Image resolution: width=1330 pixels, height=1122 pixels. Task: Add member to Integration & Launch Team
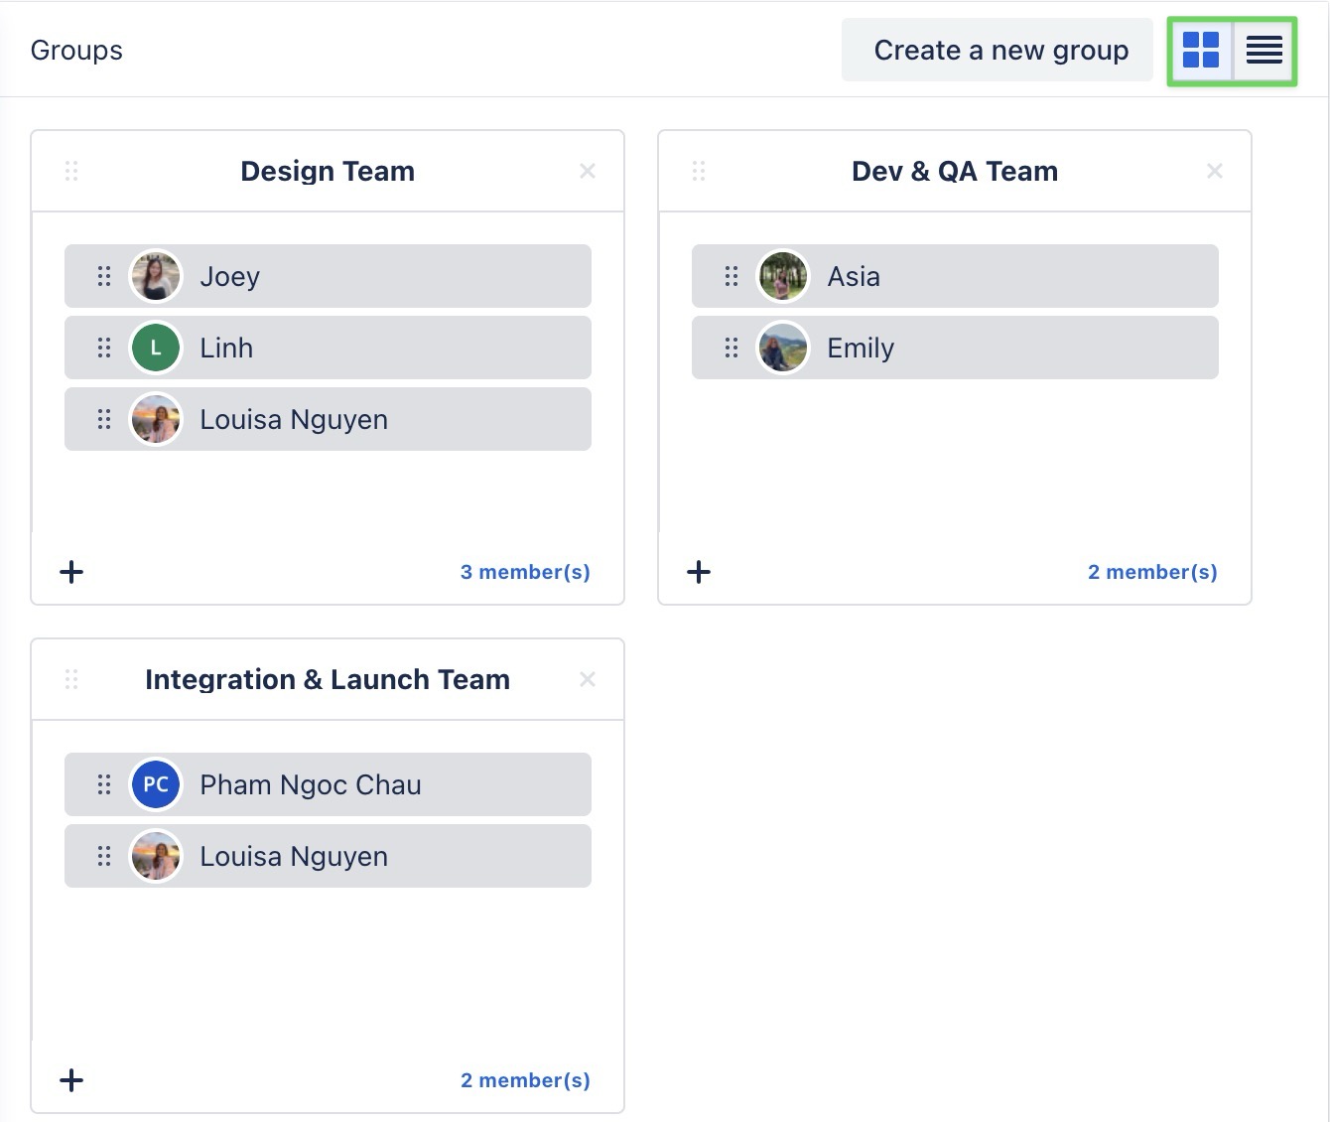[71, 1080]
